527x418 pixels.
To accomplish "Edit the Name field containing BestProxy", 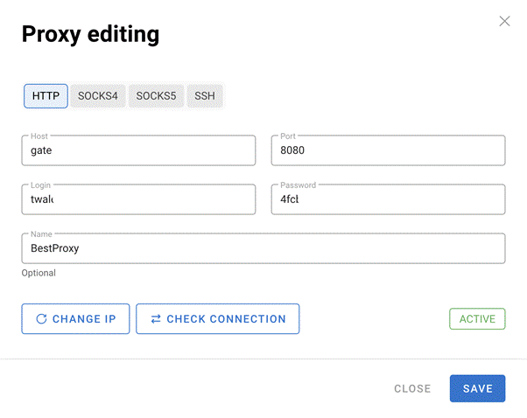I will click(263, 248).
